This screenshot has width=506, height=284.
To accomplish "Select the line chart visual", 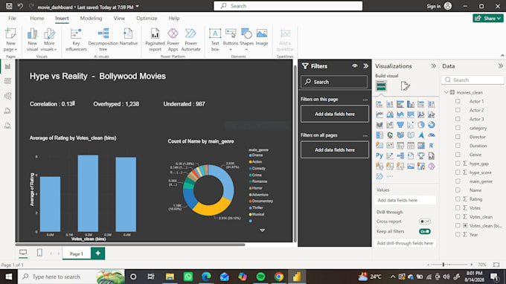I will click(379, 114).
